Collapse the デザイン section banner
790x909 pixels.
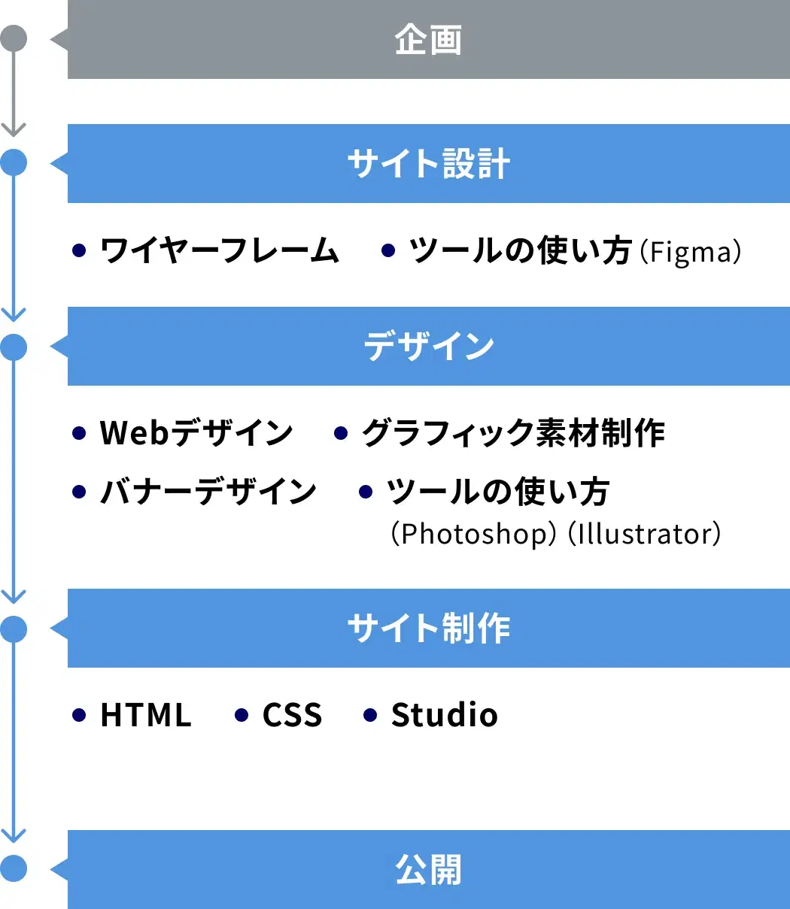(429, 346)
